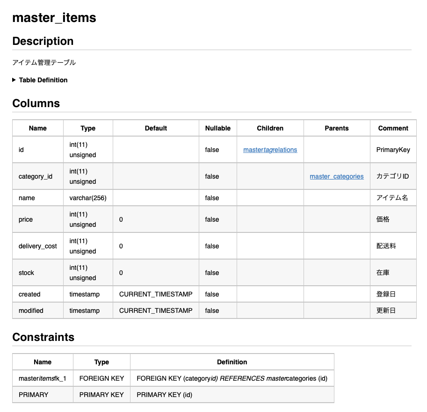Viewport: 427px width, 412px height.
Task: Select the Columns heading
Action: pos(36,103)
